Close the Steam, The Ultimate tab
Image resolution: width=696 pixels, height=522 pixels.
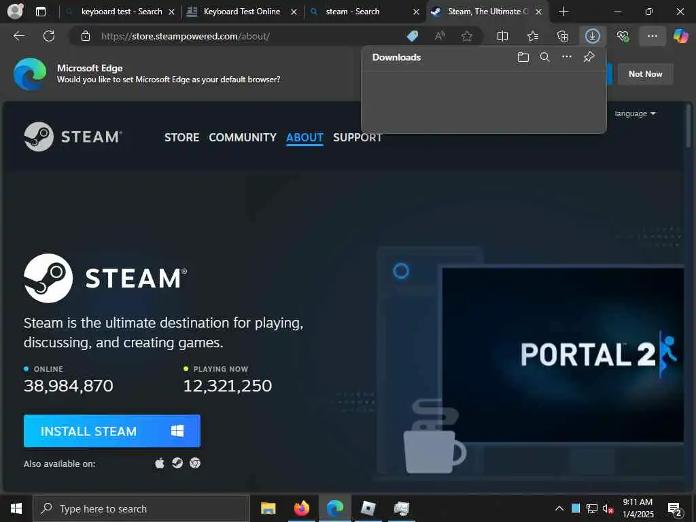pyautogui.click(x=538, y=12)
